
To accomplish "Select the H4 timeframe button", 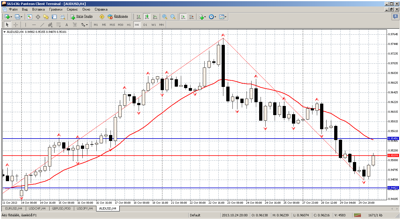I will [x=137, y=25].
